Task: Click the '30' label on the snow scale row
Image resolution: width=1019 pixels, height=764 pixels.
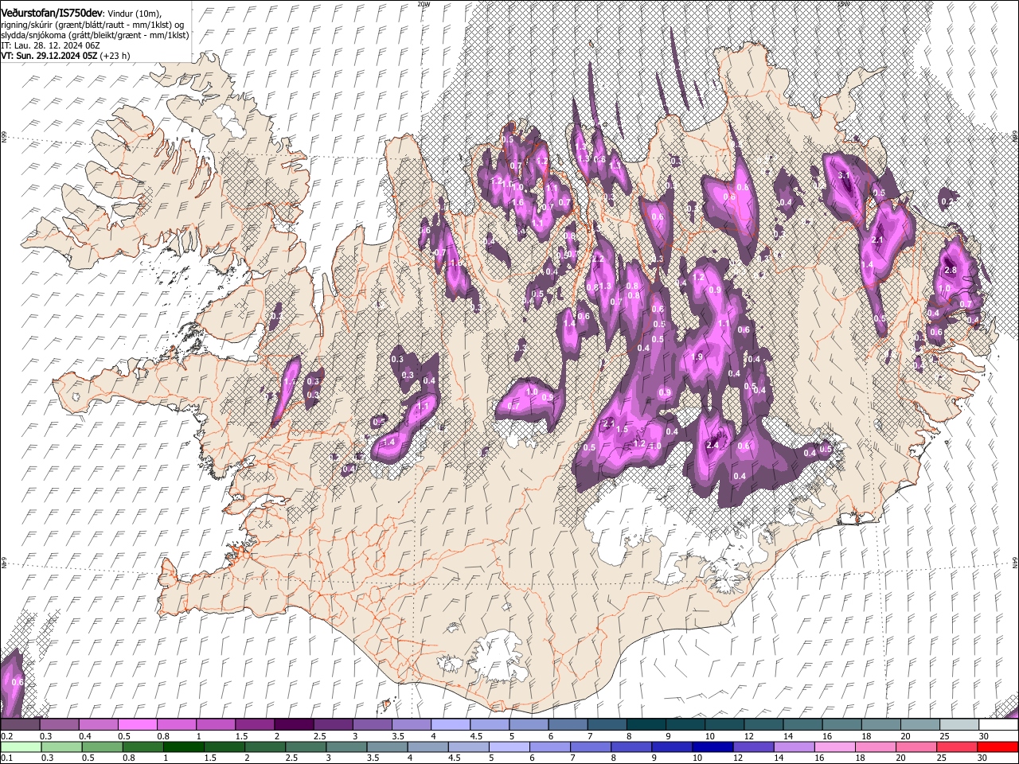Action: (x=984, y=735)
